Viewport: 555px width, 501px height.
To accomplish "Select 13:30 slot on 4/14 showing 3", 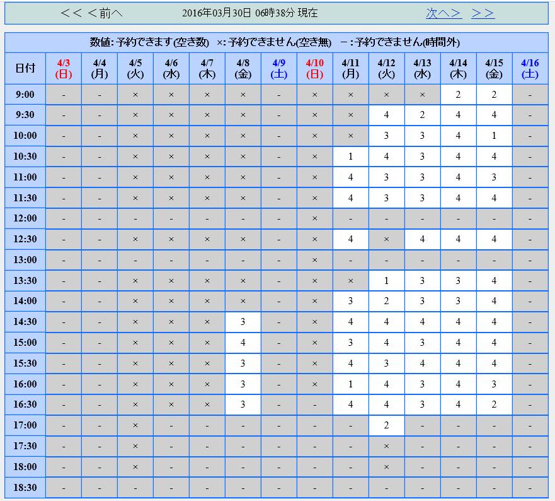I will (x=458, y=281).
